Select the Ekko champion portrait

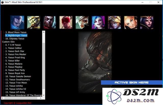[x=50, y=22]
